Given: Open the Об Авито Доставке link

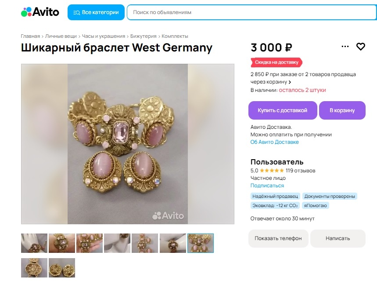Looking at the screenshot, I should point(274,142).
